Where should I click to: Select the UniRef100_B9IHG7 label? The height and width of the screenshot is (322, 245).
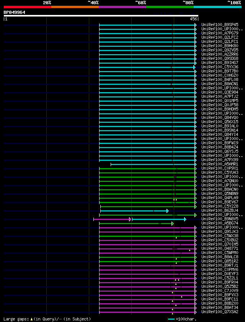click(220, 63)
